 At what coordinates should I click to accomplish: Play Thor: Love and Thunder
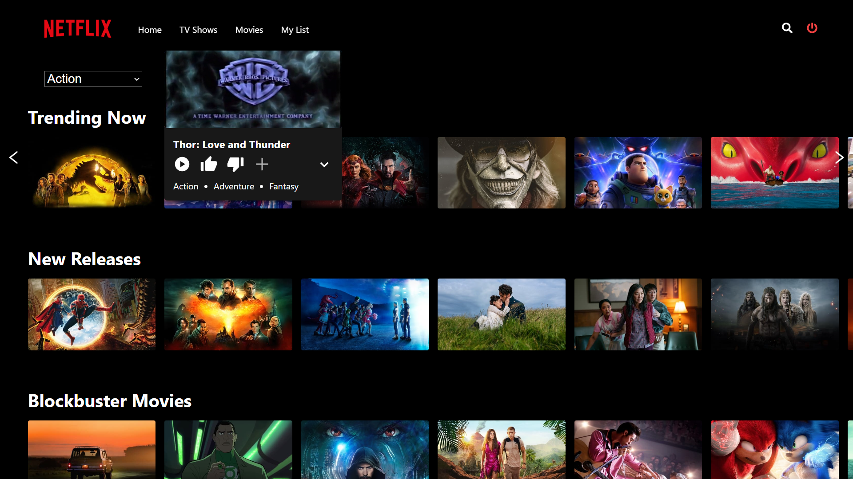click(x=182, y=164)
